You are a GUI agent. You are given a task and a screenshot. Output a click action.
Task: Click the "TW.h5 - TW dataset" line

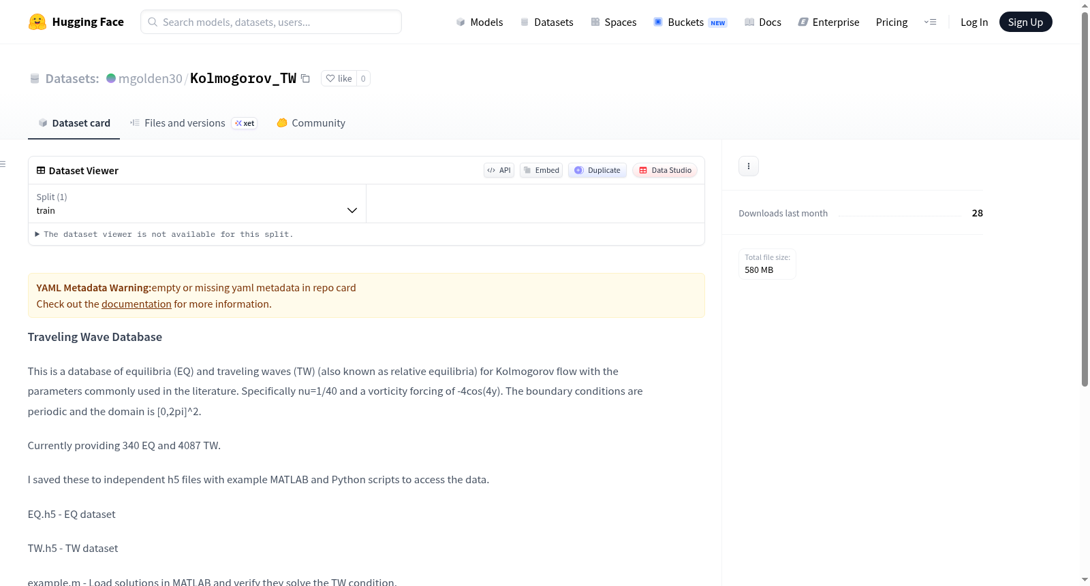coord(73,549)
